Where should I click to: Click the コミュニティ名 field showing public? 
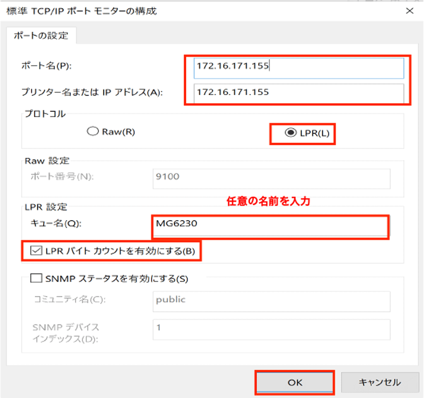tap(271, 301)
